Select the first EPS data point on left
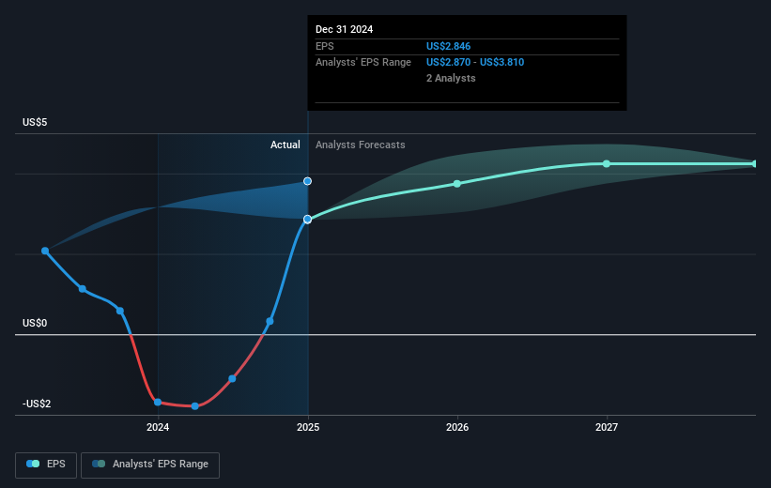 click(45, 252)
